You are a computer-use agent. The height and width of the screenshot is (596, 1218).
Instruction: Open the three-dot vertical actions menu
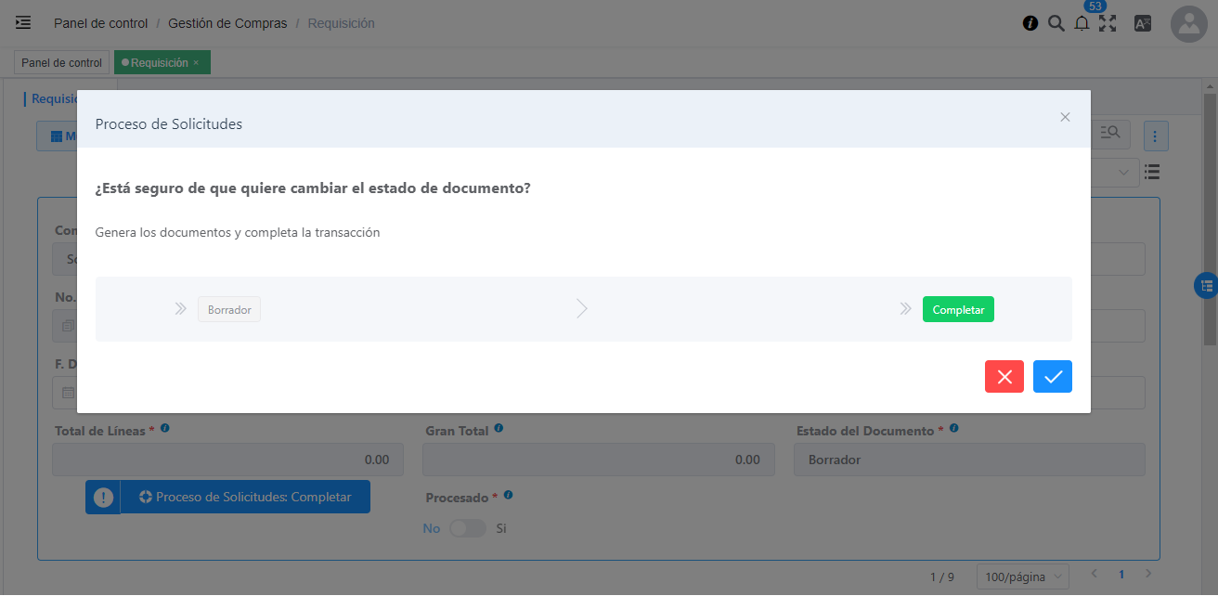1155,136
